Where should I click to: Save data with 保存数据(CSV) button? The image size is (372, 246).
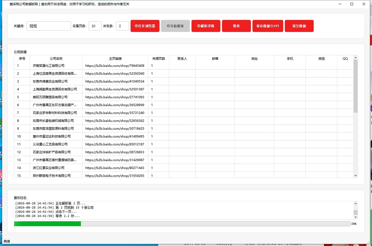tap(268, 26)
